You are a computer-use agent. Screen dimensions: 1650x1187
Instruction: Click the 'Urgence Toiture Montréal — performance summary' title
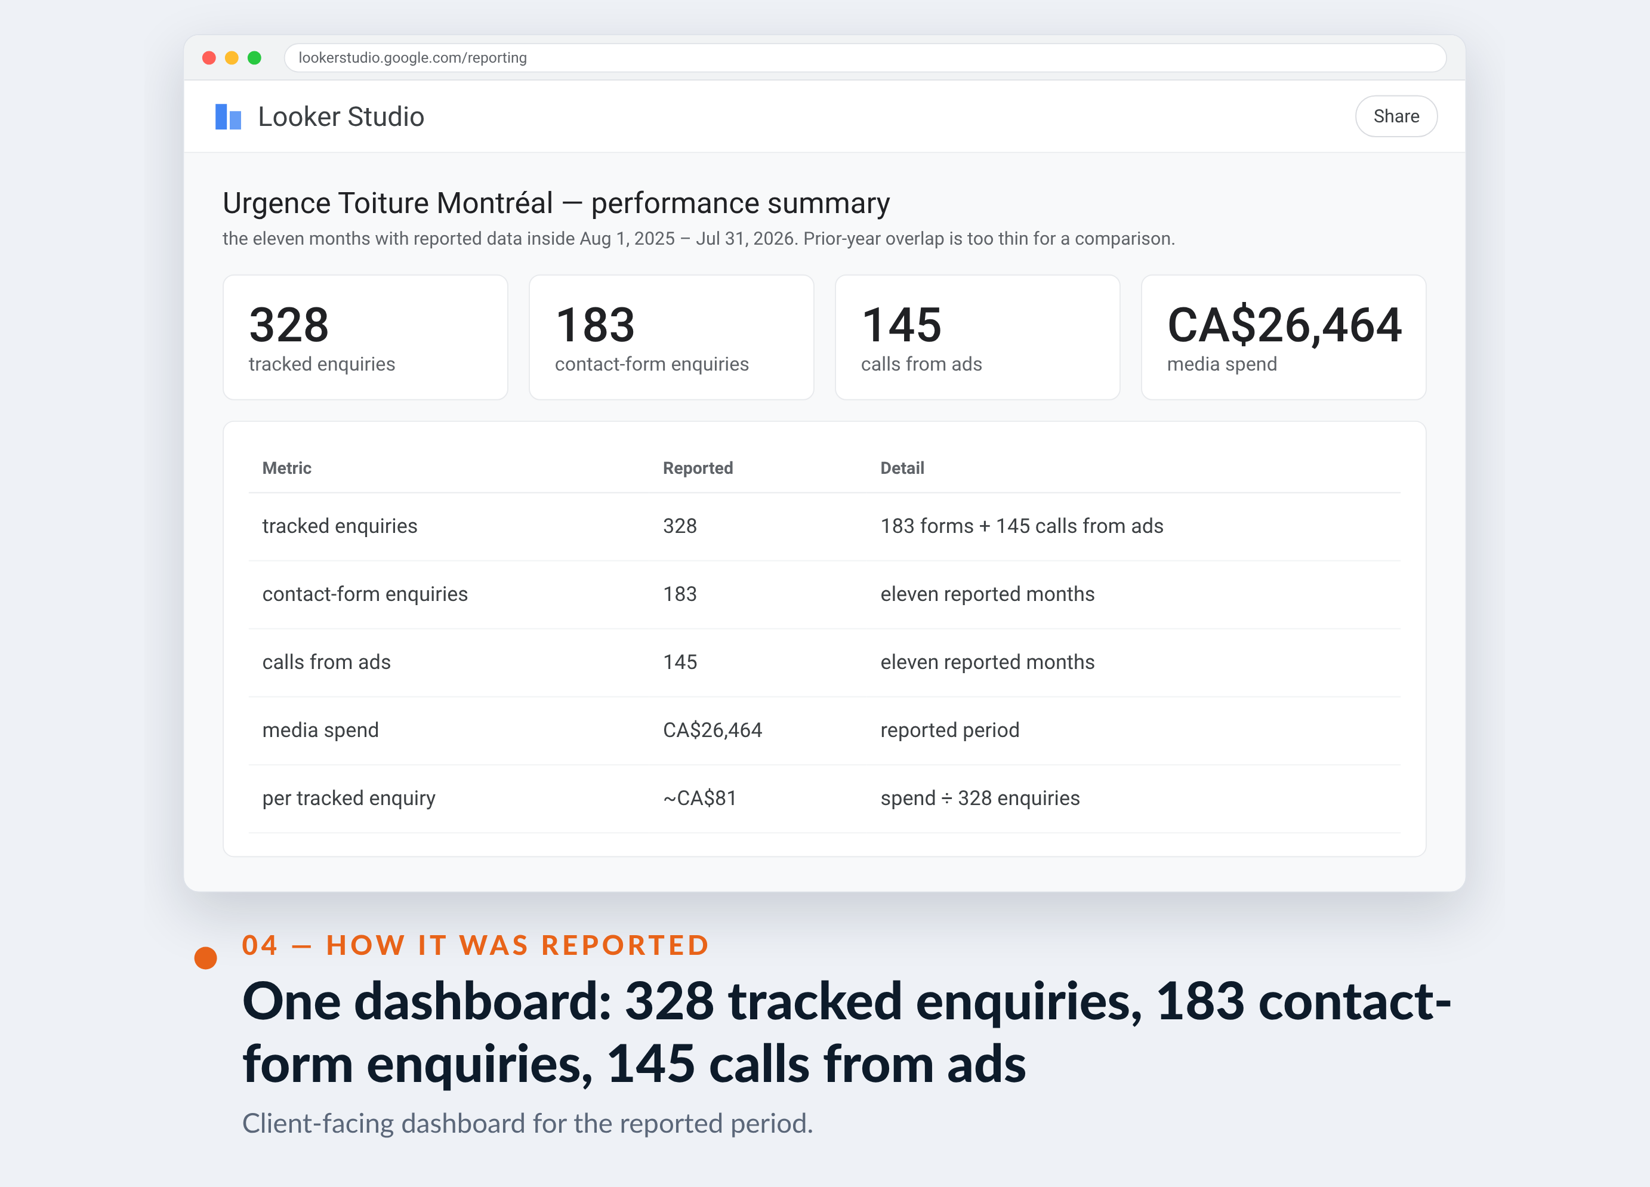pos(556,203)
